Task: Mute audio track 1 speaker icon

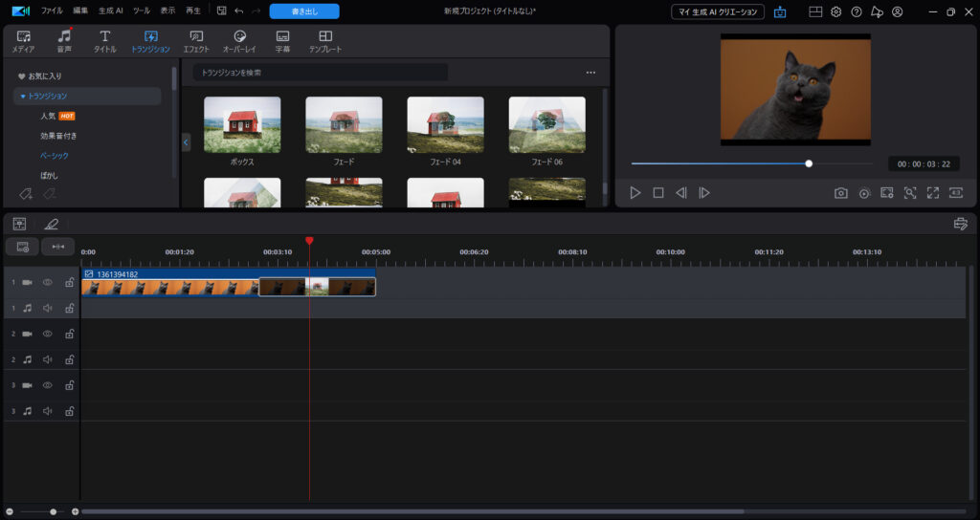Action: [47, 308]
